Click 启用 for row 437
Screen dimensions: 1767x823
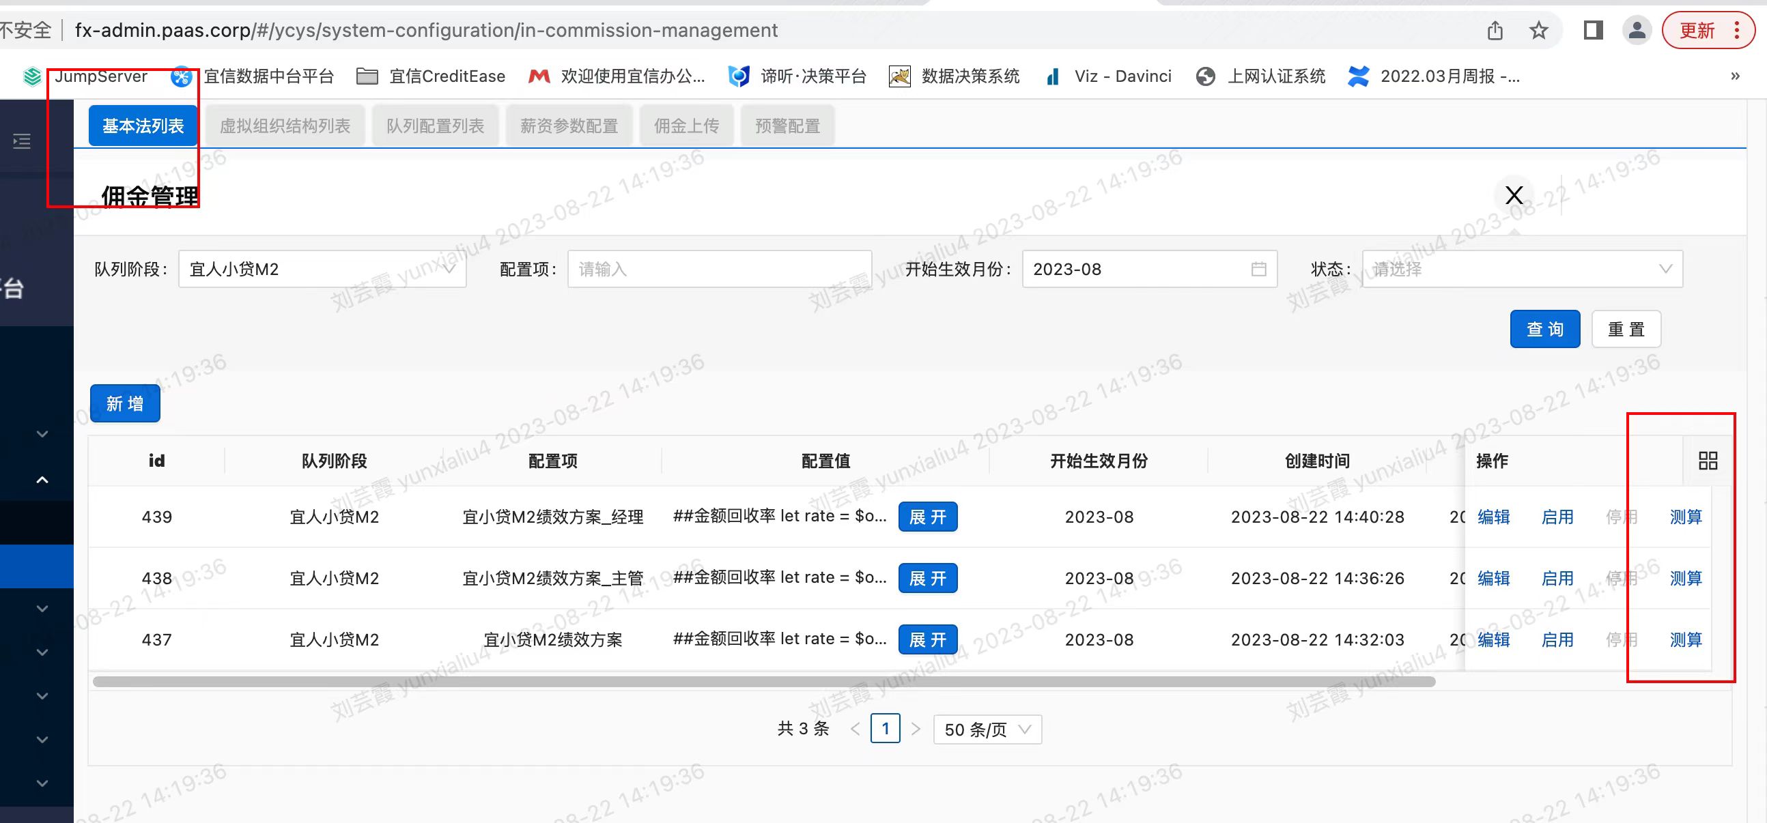[1557, 640]
